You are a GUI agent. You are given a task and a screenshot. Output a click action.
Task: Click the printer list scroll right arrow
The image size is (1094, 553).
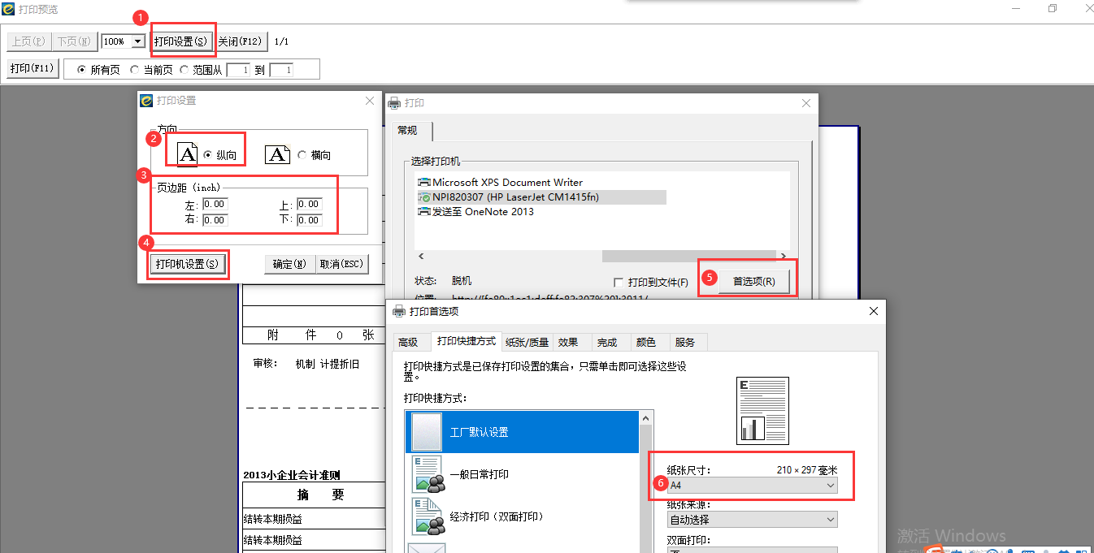(784, 257)
